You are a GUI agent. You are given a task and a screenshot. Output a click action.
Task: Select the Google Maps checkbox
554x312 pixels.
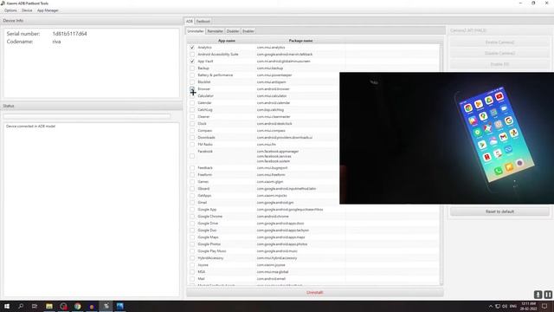pyautogui.click(x=192, y=237)
